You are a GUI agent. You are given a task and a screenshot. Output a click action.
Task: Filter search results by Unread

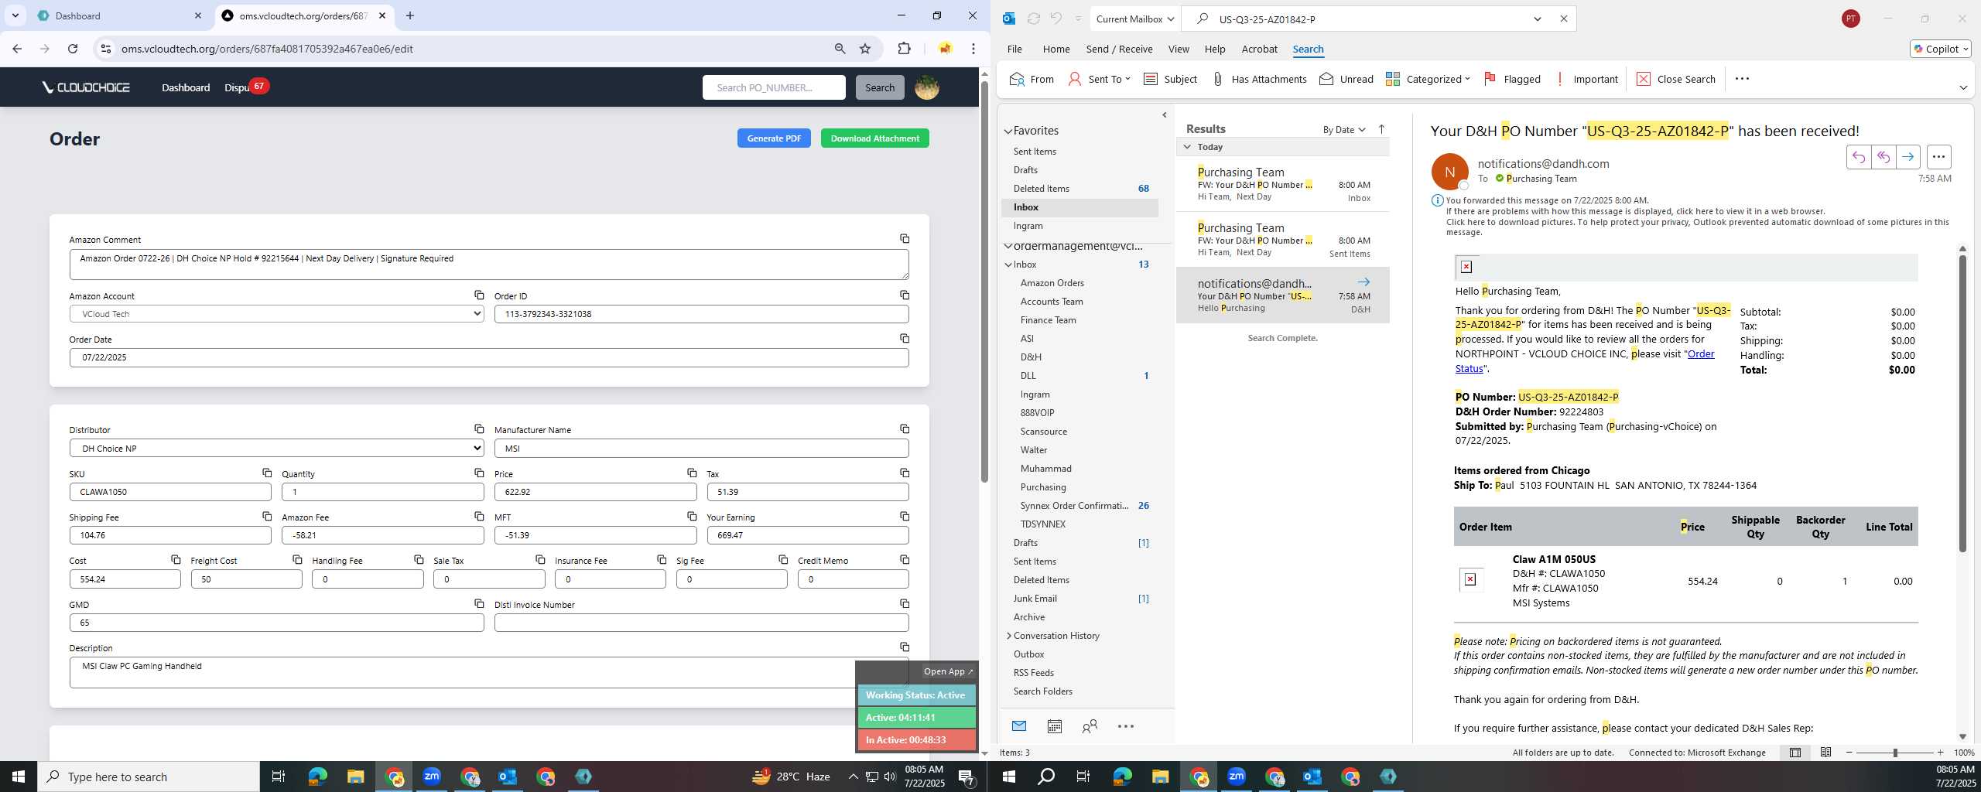point(1346,79)
